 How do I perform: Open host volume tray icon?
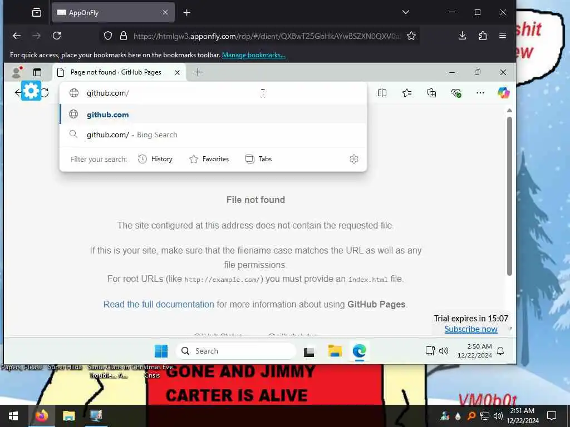[498, 416]
